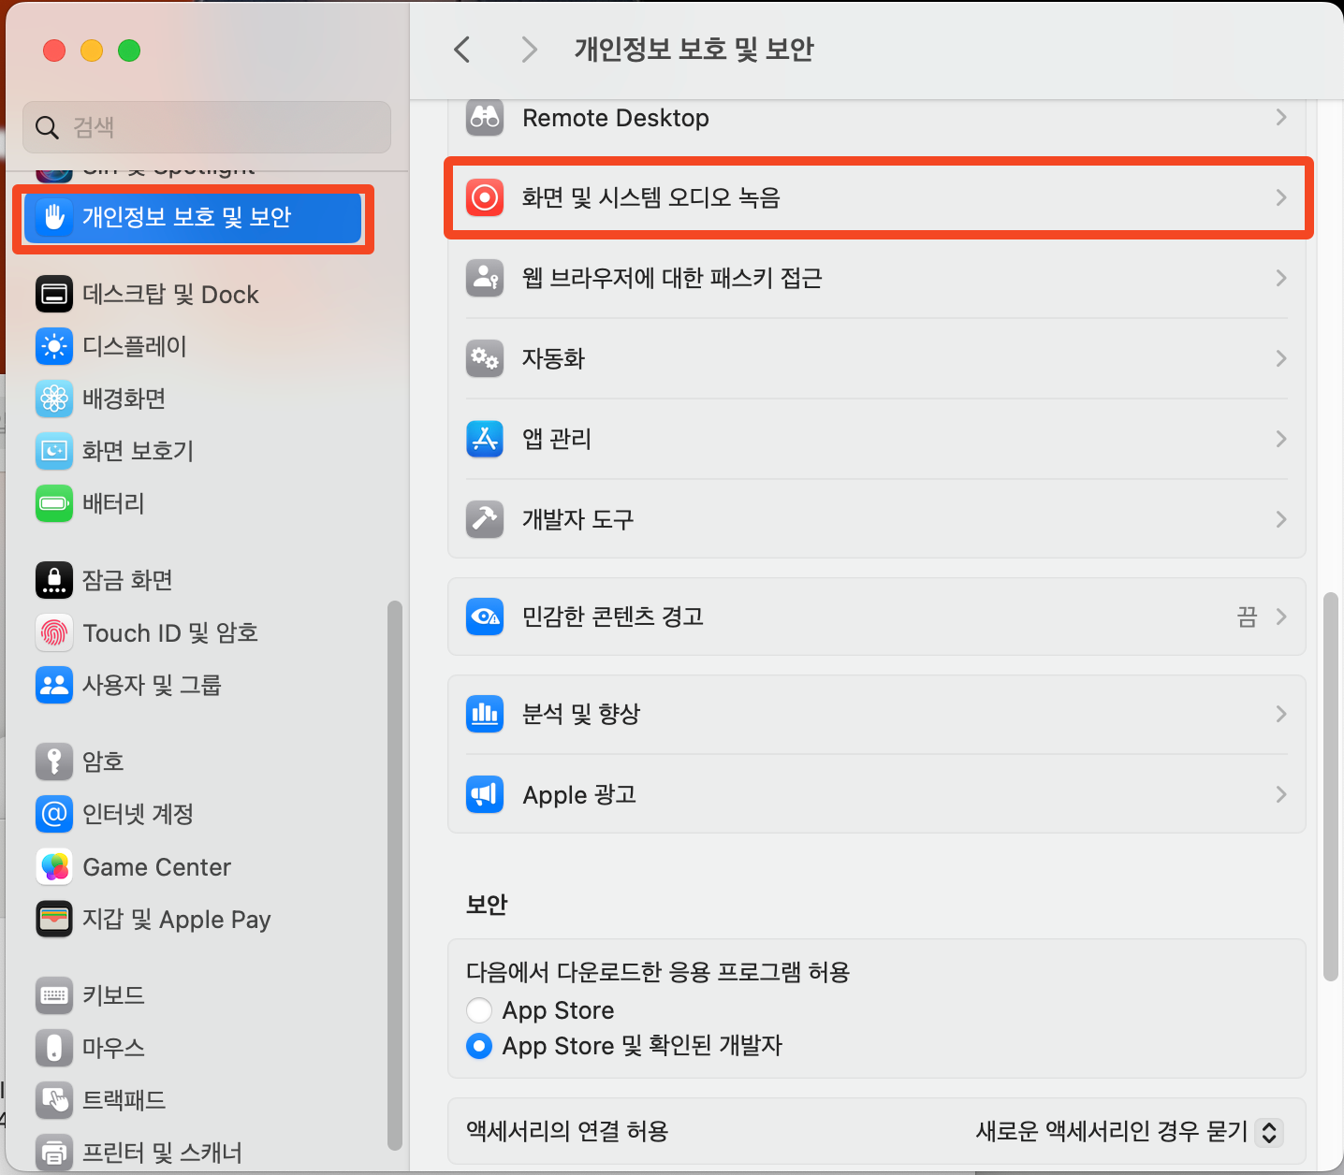This screenshot has width=1344, height=1175.
Task: Expand 웹 브라우저에 대한 패스키 접근 chevron
Action: click(1280, 278)
